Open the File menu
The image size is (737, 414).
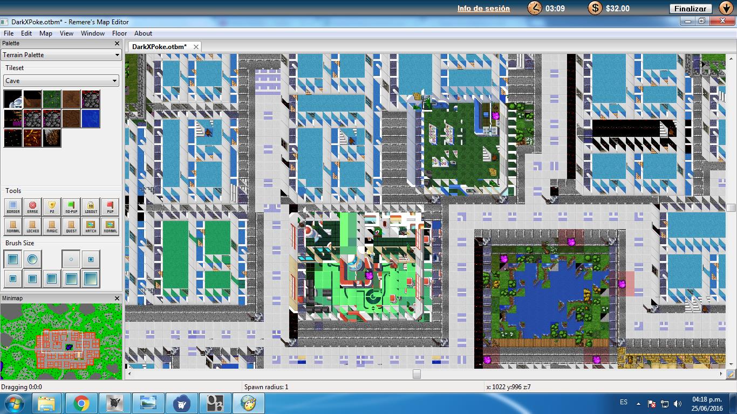click(x=9, y=33)
